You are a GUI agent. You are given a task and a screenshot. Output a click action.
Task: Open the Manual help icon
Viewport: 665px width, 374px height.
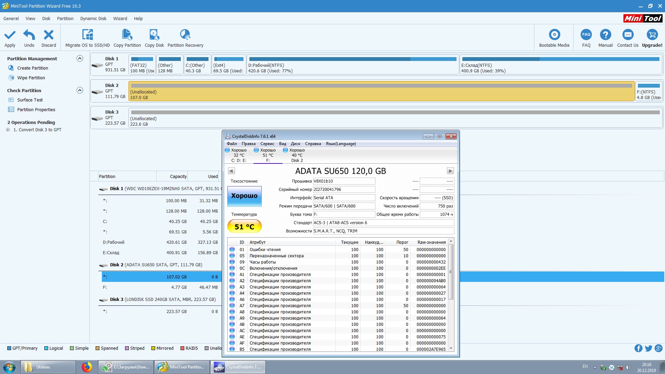tap(605, 35)
